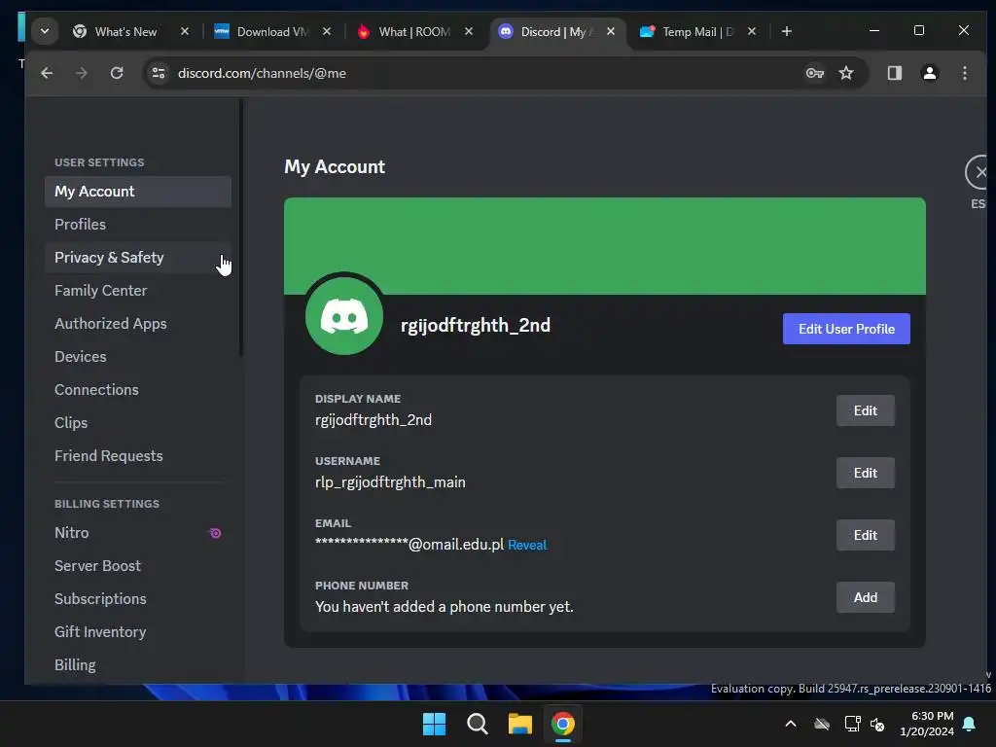The width and height of the screenshot is (996, 747).
Task: Add a phone number
Action: click(x=865, y=597)
